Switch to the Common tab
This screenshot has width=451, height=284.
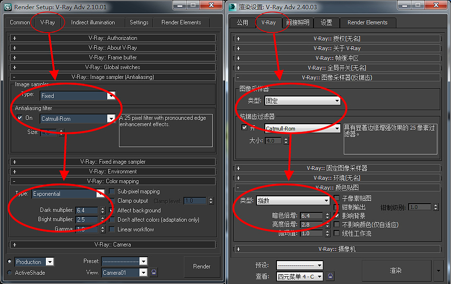click(x=20, y=22)
